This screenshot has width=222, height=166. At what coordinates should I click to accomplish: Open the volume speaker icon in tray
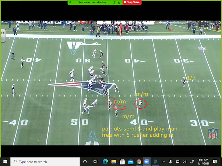click(x=184, y=162)
